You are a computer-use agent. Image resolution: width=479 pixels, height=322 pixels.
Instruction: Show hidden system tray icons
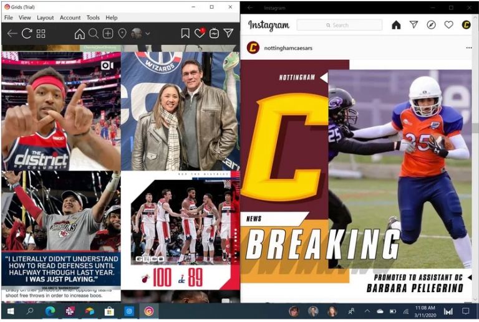coord(367,311)
